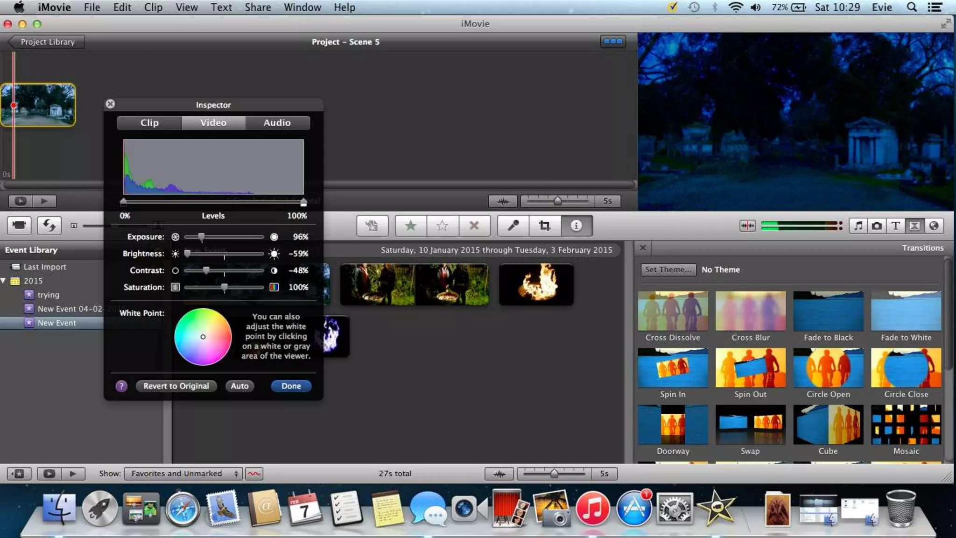Play selected events from the beginning
956x538 pixels.
click(73, 474)
